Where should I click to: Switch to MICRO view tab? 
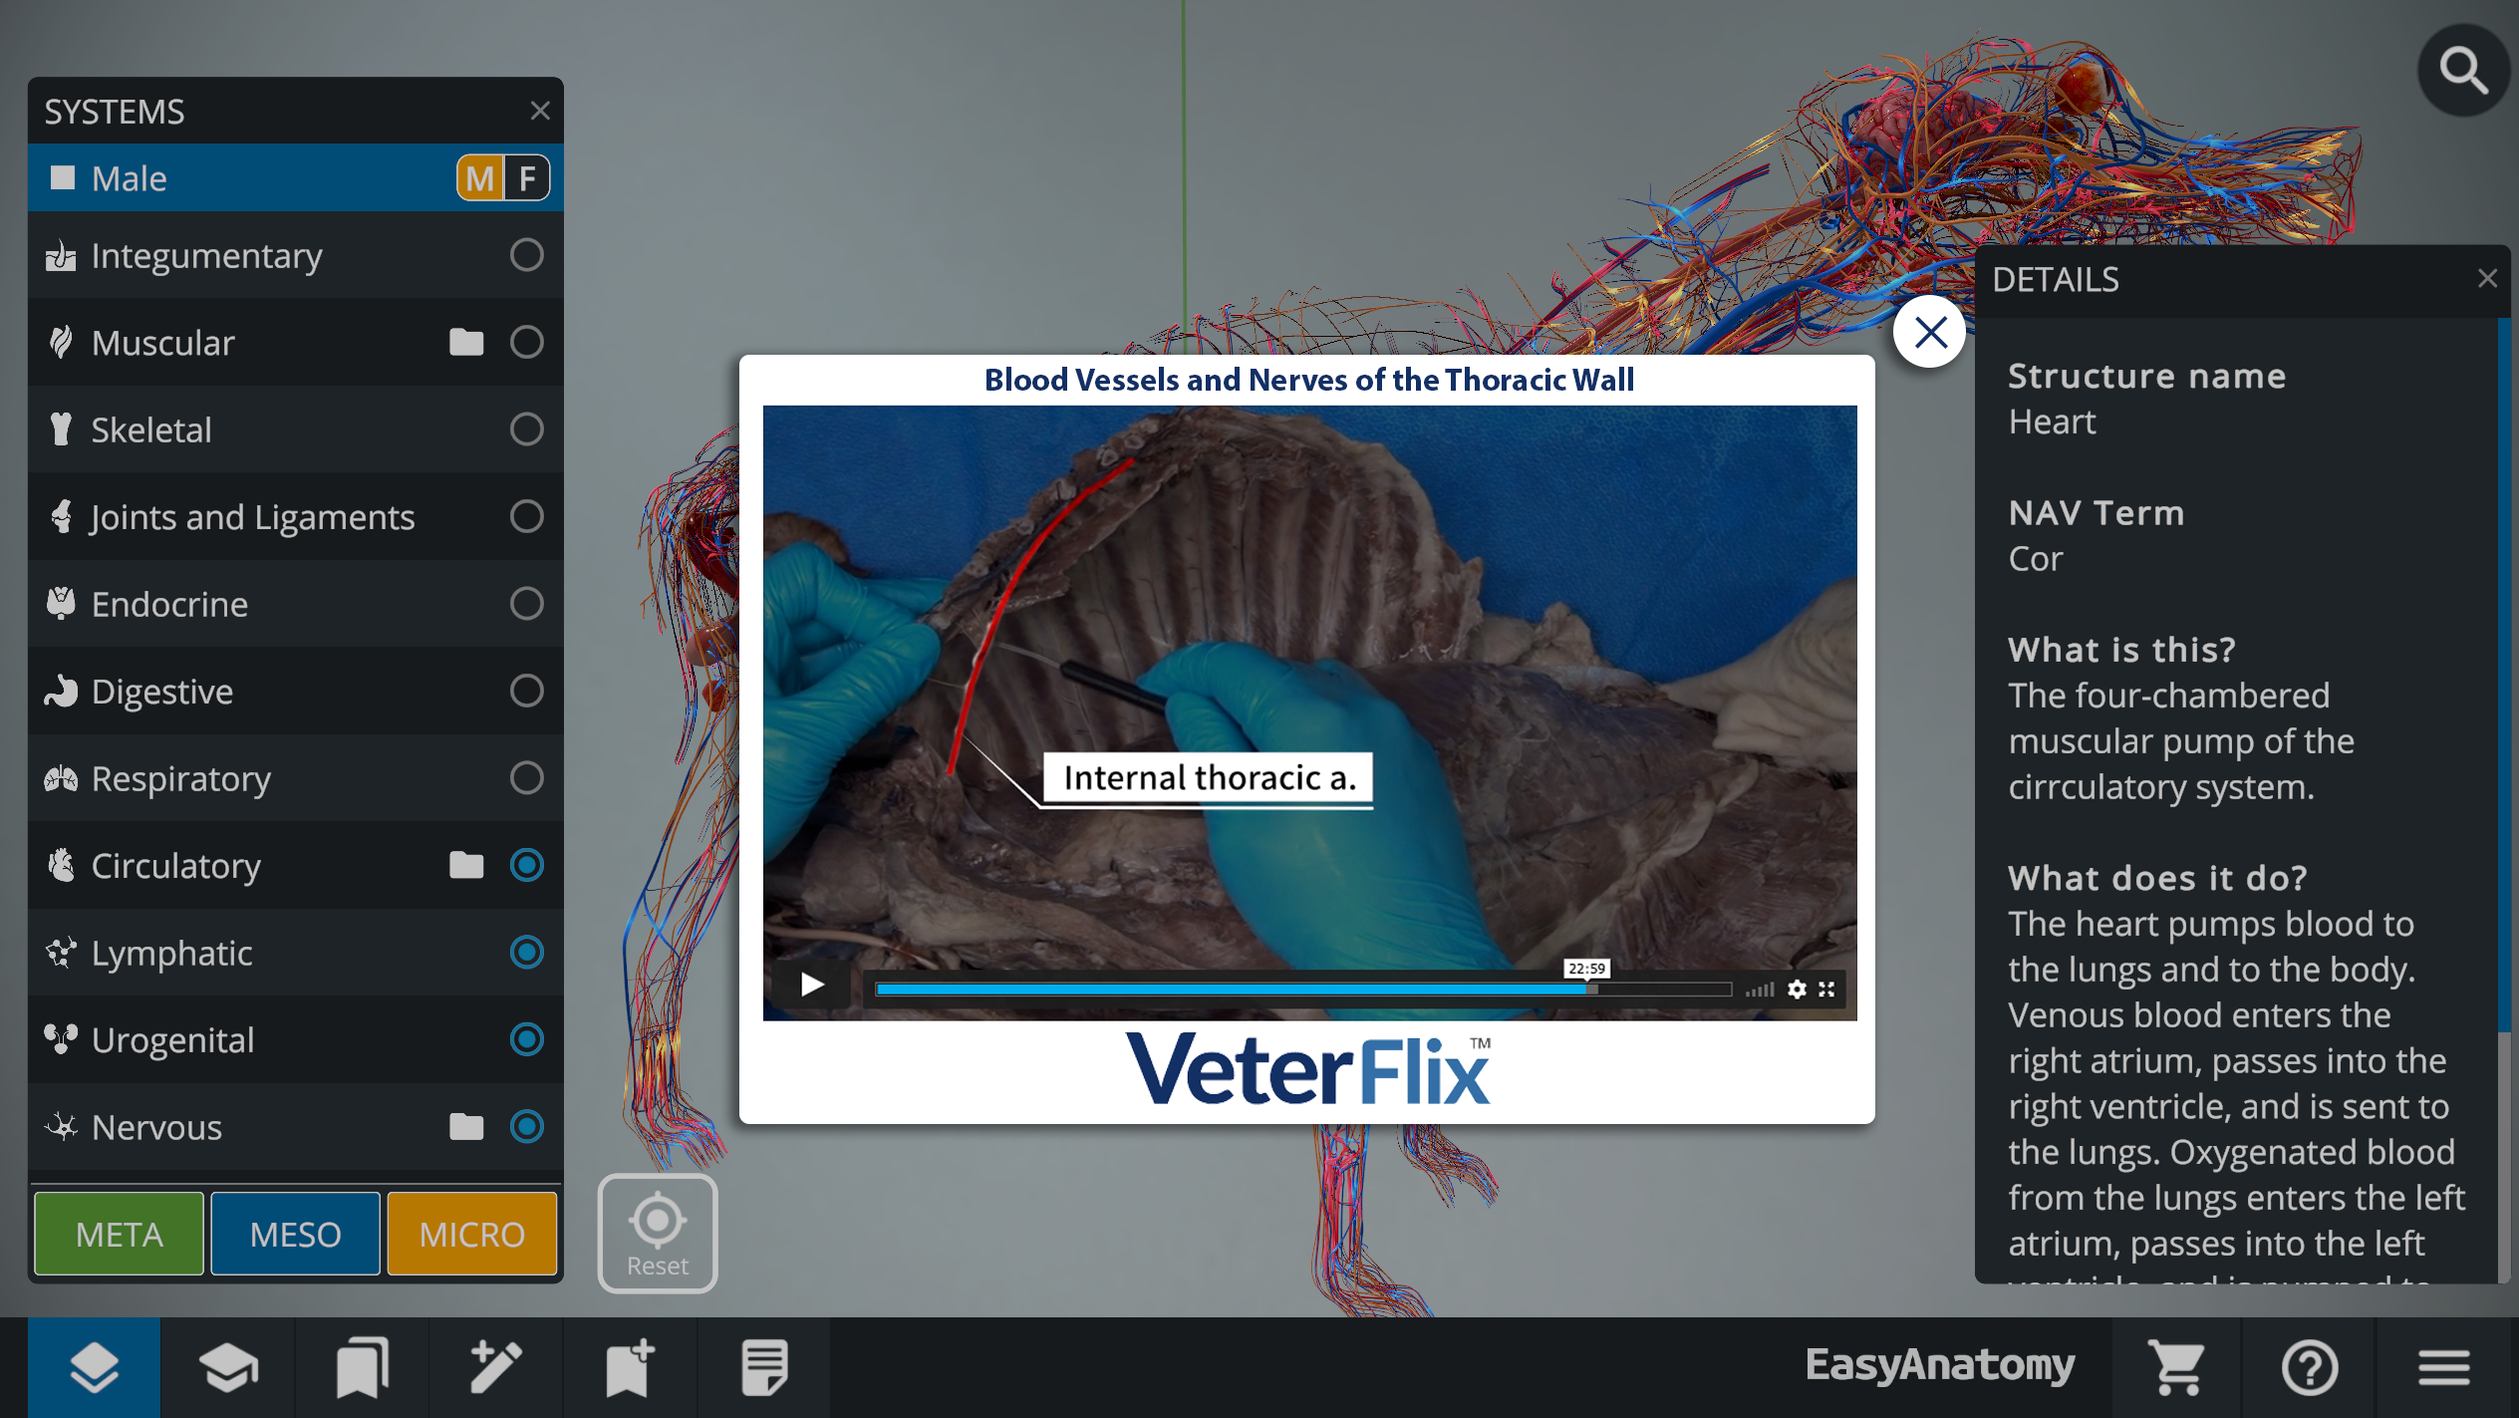tap(471, 1234)
